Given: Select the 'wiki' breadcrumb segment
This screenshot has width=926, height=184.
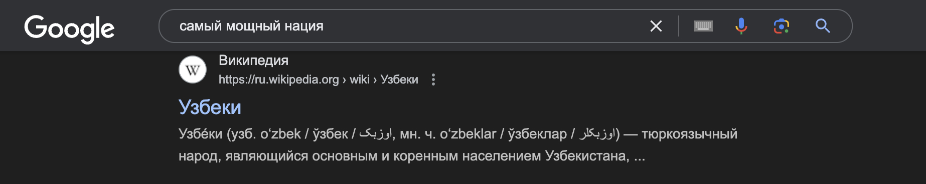Looking at the screenshot, I should pos(360,79).
